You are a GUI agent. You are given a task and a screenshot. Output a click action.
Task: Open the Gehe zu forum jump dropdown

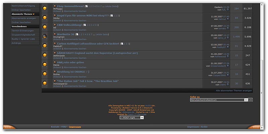[219, 100]
